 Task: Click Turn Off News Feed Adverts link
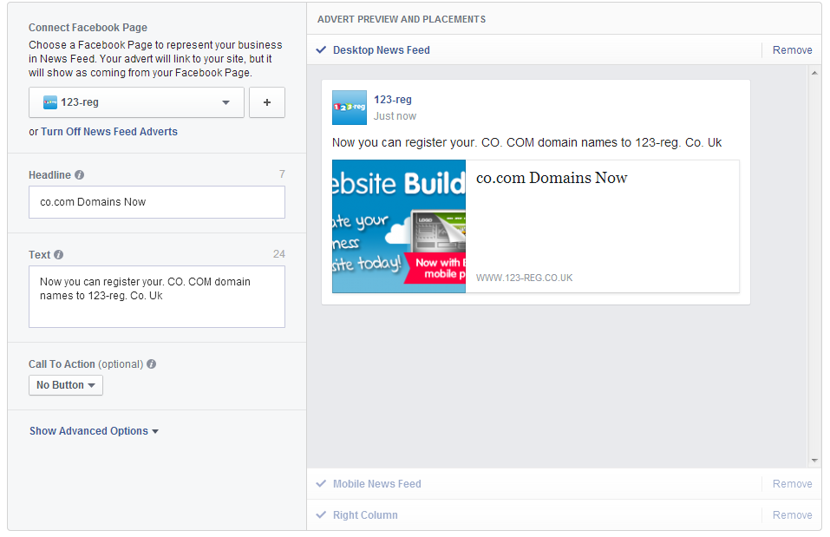tap(109, 131)
